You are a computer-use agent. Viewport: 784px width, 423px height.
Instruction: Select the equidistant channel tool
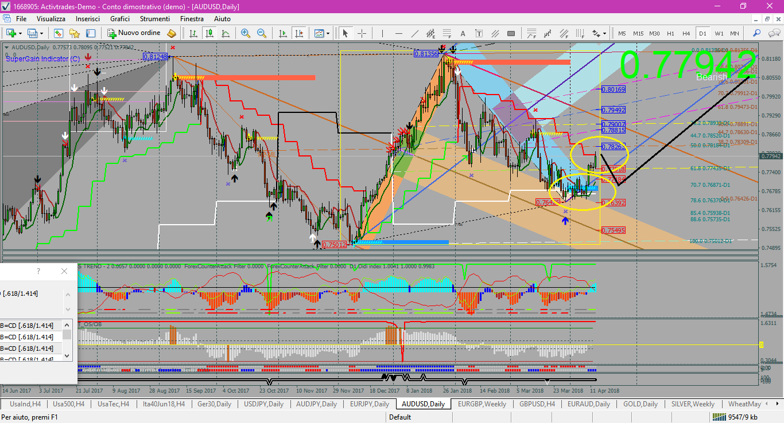coord(431,33)
